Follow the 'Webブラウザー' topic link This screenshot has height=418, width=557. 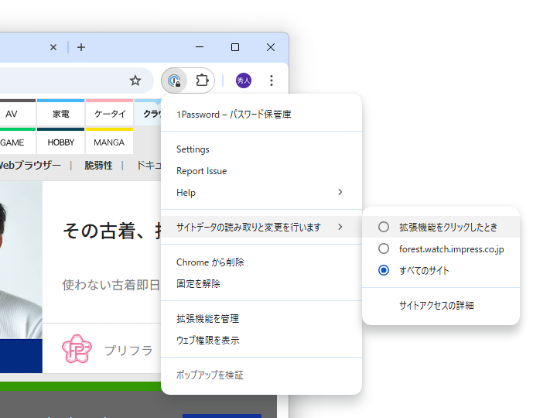(30, 166)
